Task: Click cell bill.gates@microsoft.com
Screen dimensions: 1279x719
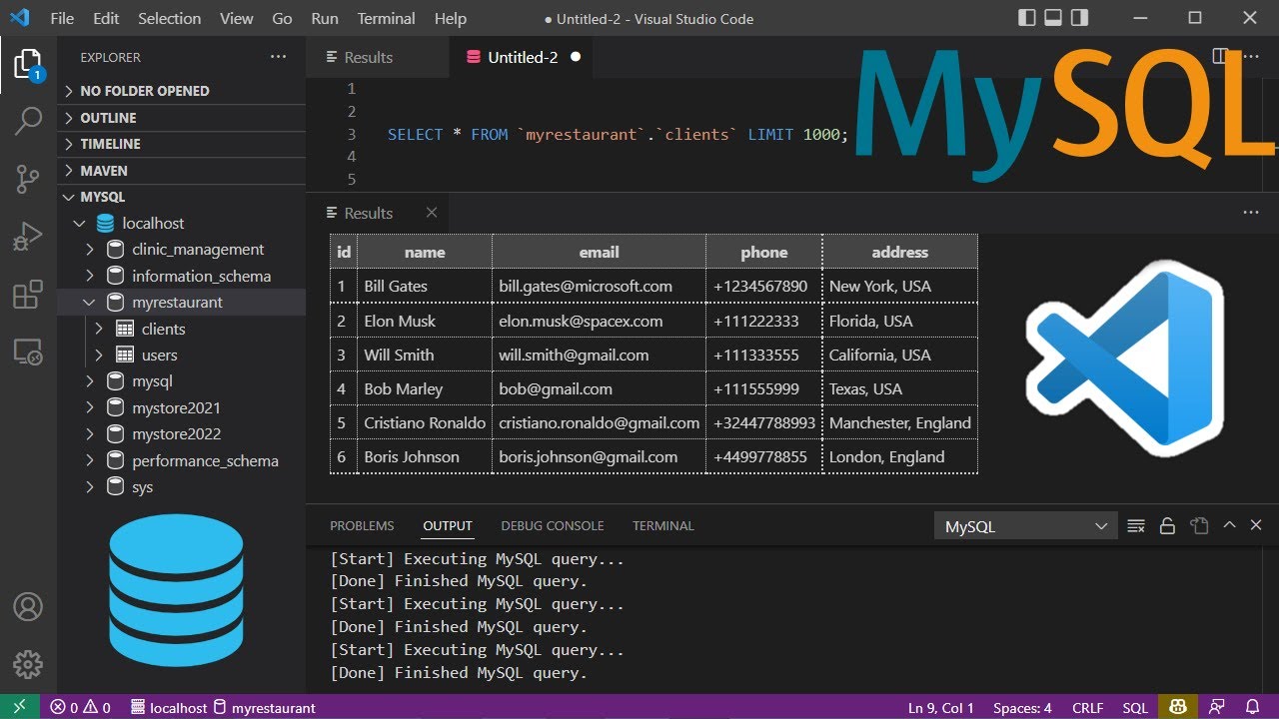Action: pos(600,286)
